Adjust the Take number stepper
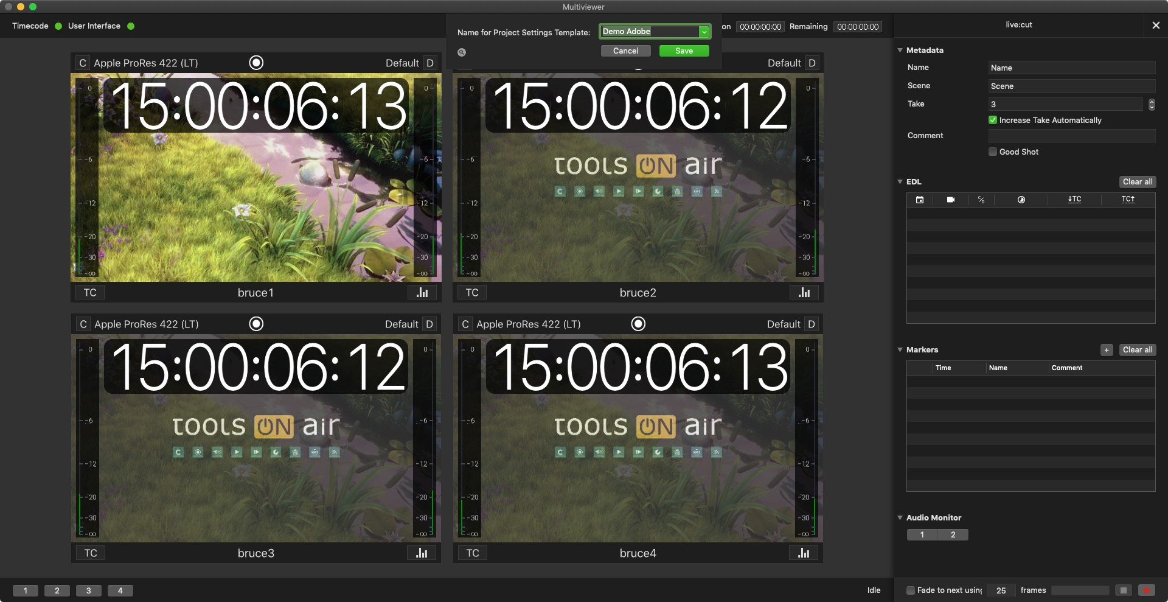Screen dimensions: 1168x602 (x=1152, y=104)
